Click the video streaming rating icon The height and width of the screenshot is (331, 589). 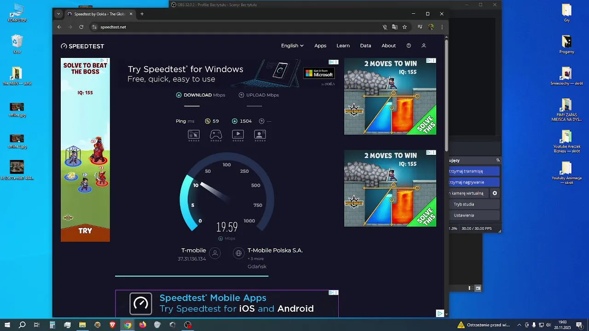point(238,134)
